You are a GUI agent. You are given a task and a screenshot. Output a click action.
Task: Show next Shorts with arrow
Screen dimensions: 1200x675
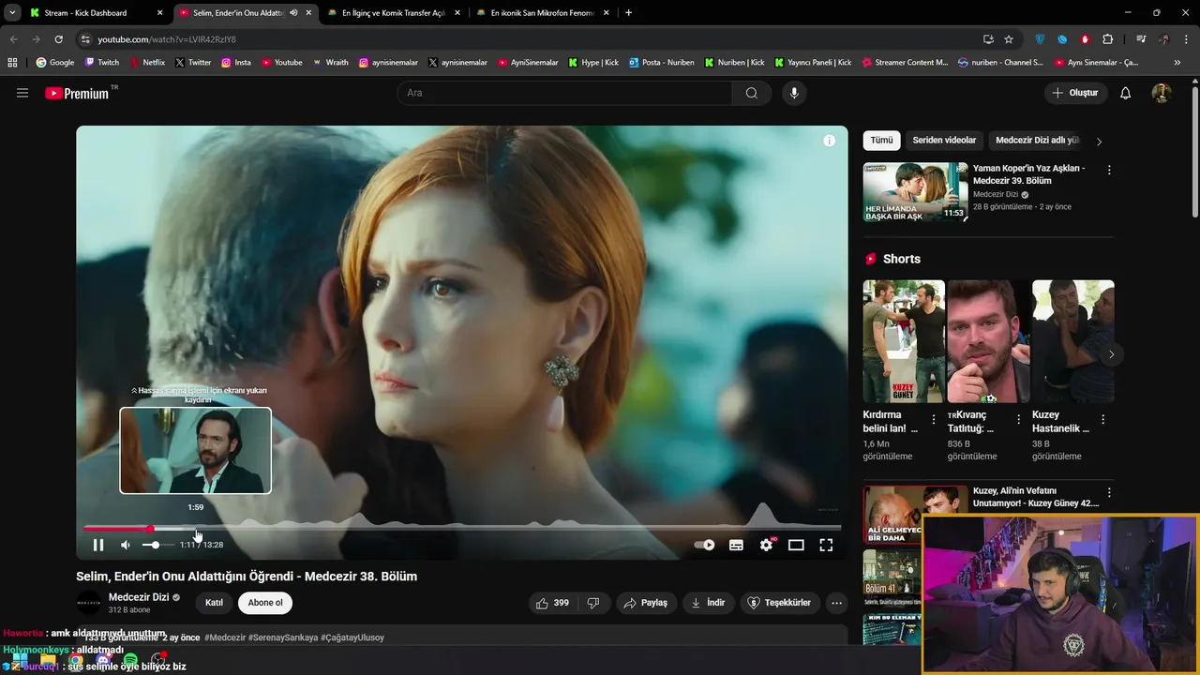pos(1111,354)
